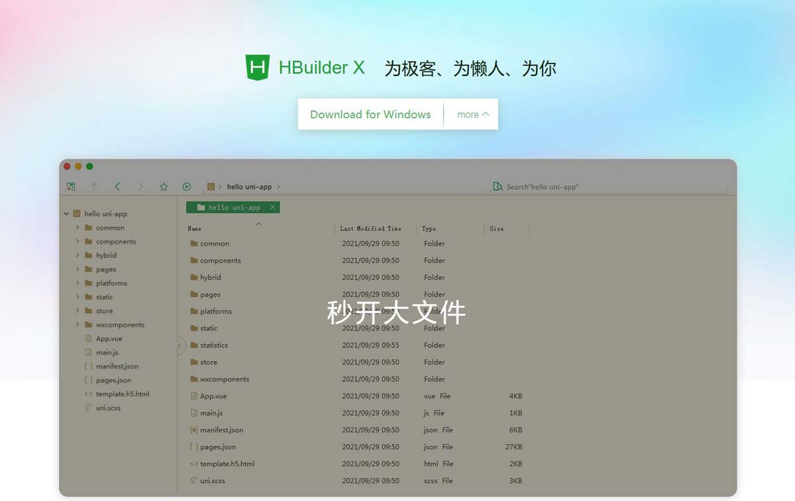Select the static folder name in the file list
This screenshot has height=501, width=795.
click(209, 328)
